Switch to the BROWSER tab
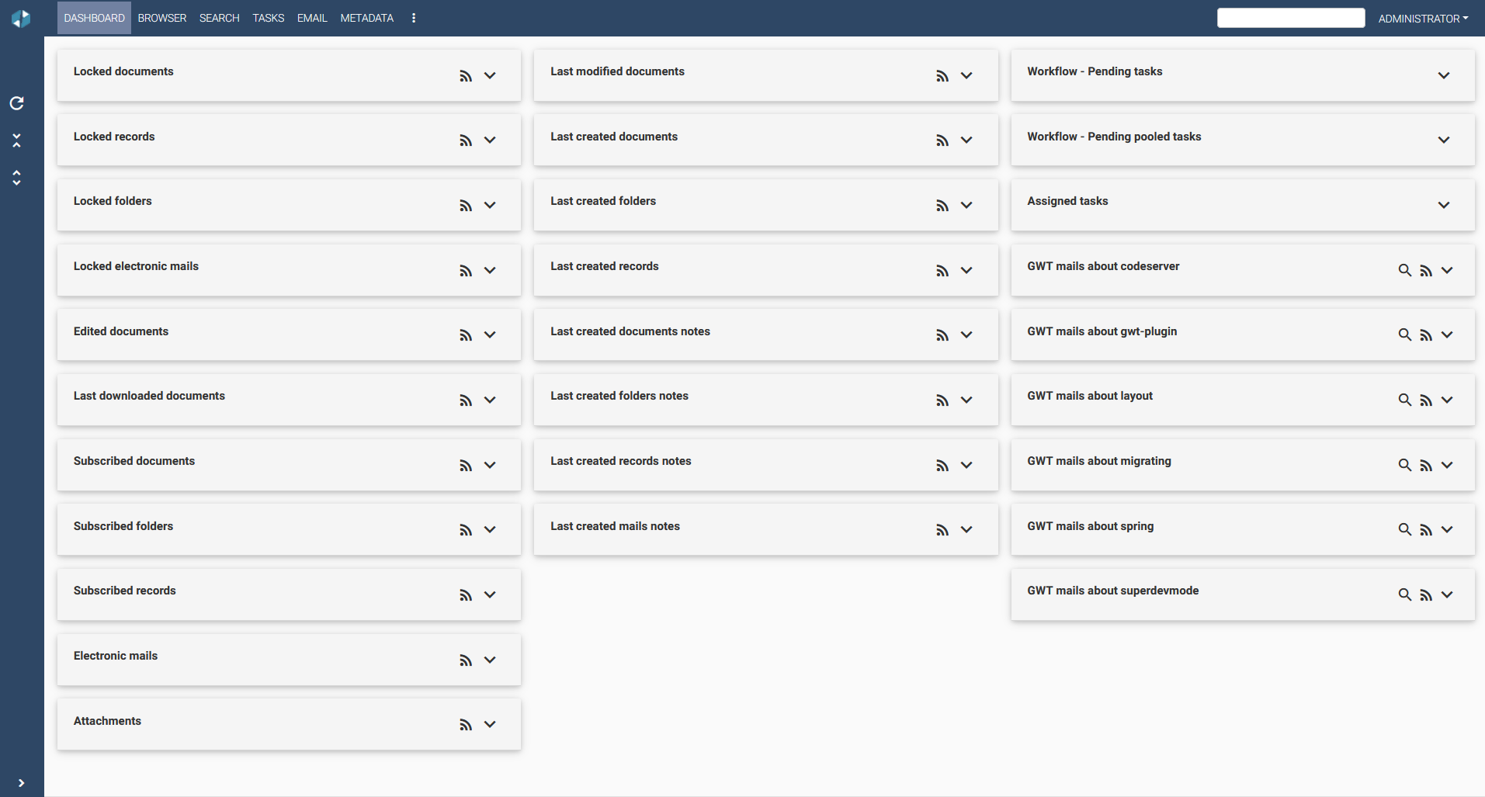 pos(162,18)
